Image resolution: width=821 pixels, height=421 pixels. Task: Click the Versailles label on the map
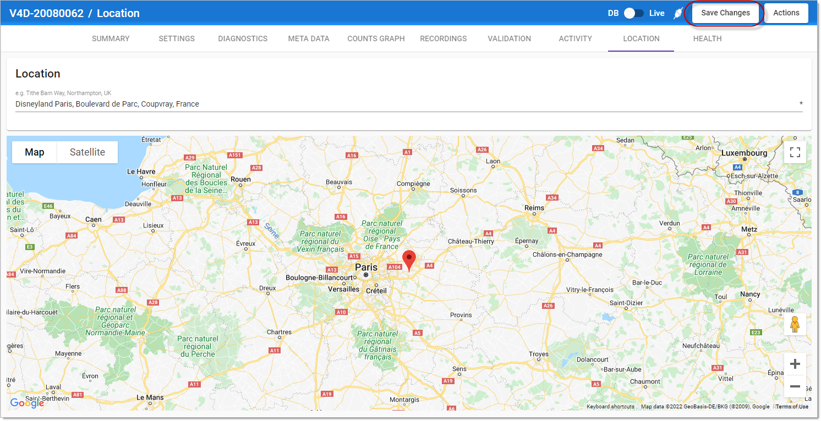(x=343, y=289)
